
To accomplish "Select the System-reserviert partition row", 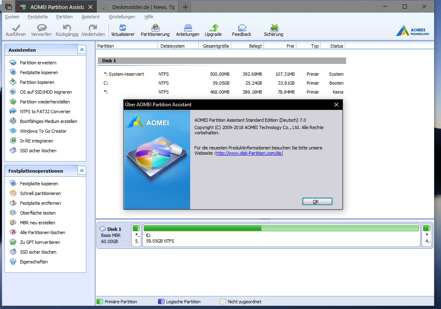I will 222,74.
